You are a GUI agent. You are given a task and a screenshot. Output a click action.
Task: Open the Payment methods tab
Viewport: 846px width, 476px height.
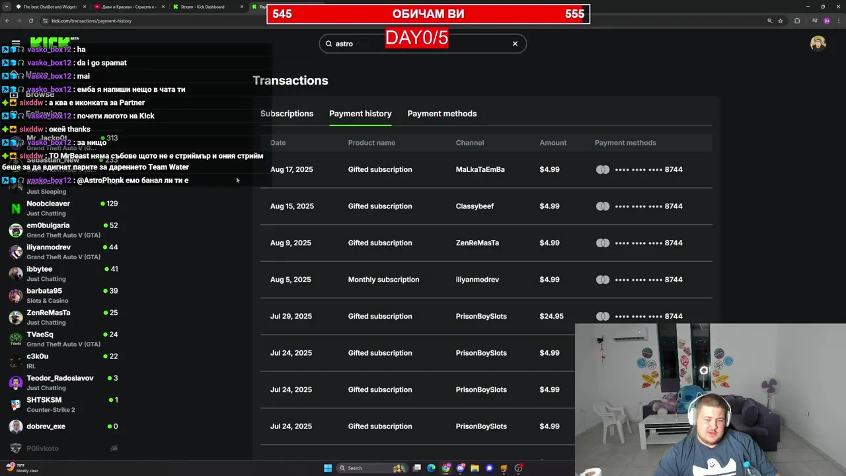(x=442, y=114)
